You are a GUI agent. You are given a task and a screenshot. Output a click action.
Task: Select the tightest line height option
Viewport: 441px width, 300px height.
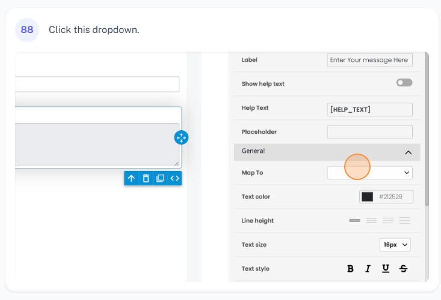[x=354, y=221]
